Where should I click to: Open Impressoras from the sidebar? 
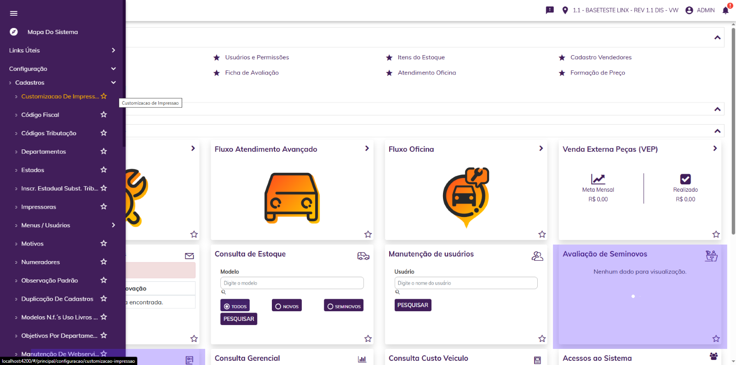click(x=39, y=207)
